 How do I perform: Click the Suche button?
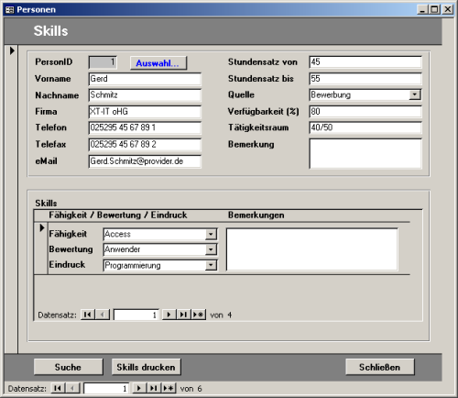[68, 367]
